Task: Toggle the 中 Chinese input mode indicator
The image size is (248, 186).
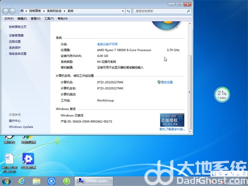Action: coord(220,173)
